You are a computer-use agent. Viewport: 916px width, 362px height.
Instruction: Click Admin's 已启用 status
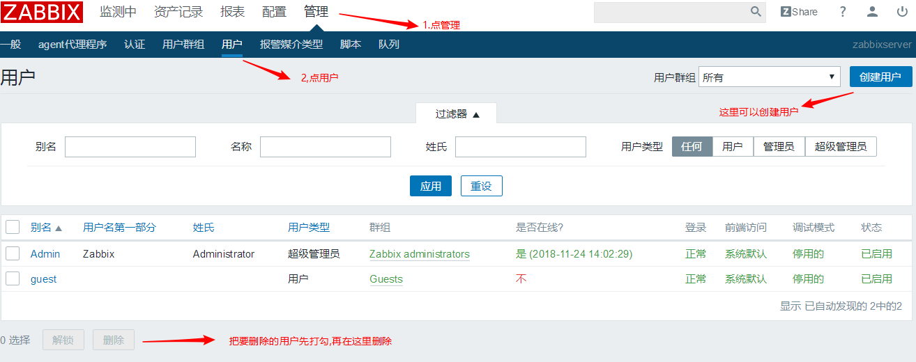click(x=876, y=254)
